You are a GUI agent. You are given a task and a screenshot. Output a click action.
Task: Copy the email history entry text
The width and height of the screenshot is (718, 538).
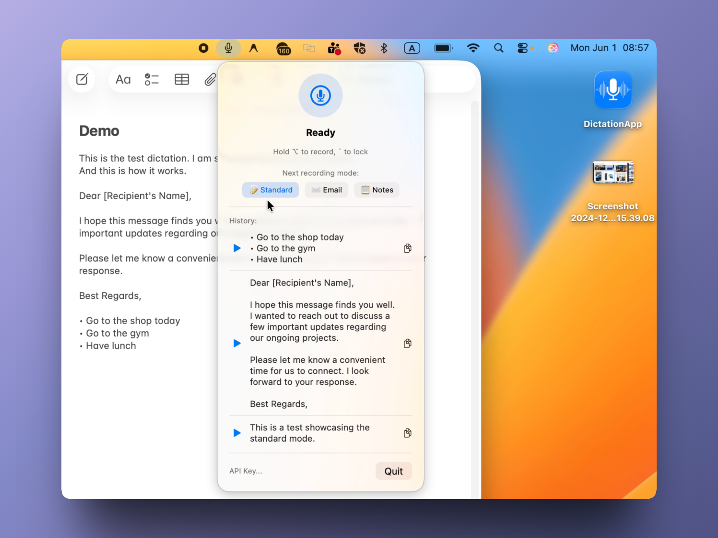pyautogui.click(x=408, y=343)
